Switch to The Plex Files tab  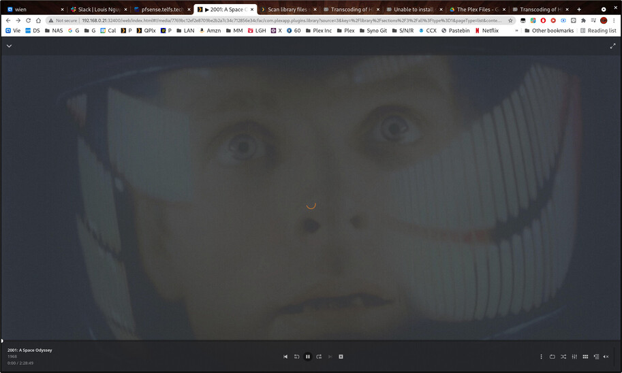[478, 9]
